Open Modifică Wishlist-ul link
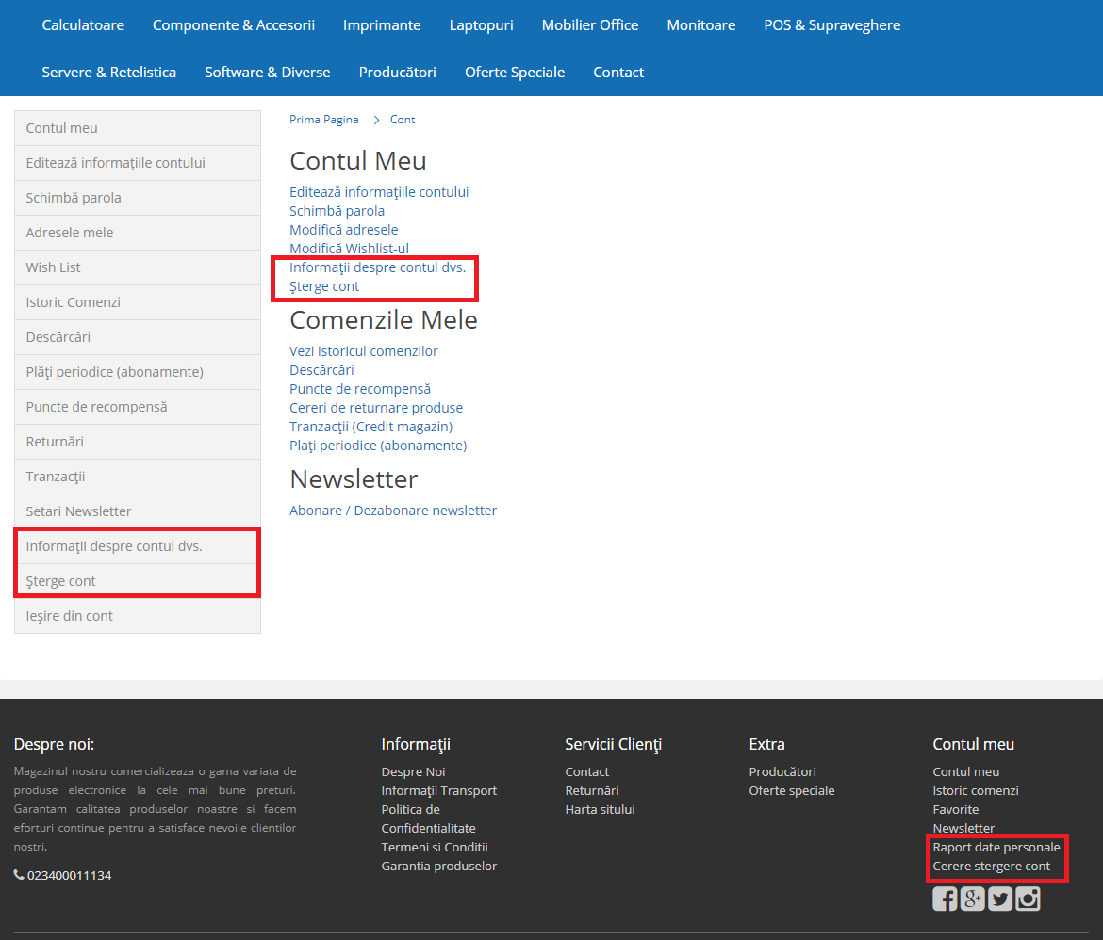This screenshot has height=940, width=1103. 349,249
